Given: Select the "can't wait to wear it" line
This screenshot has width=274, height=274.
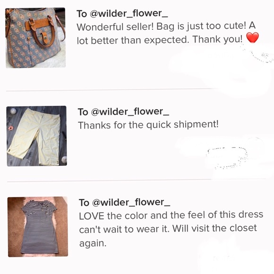Looking at the screenshot, I should (x=168, y=229).
